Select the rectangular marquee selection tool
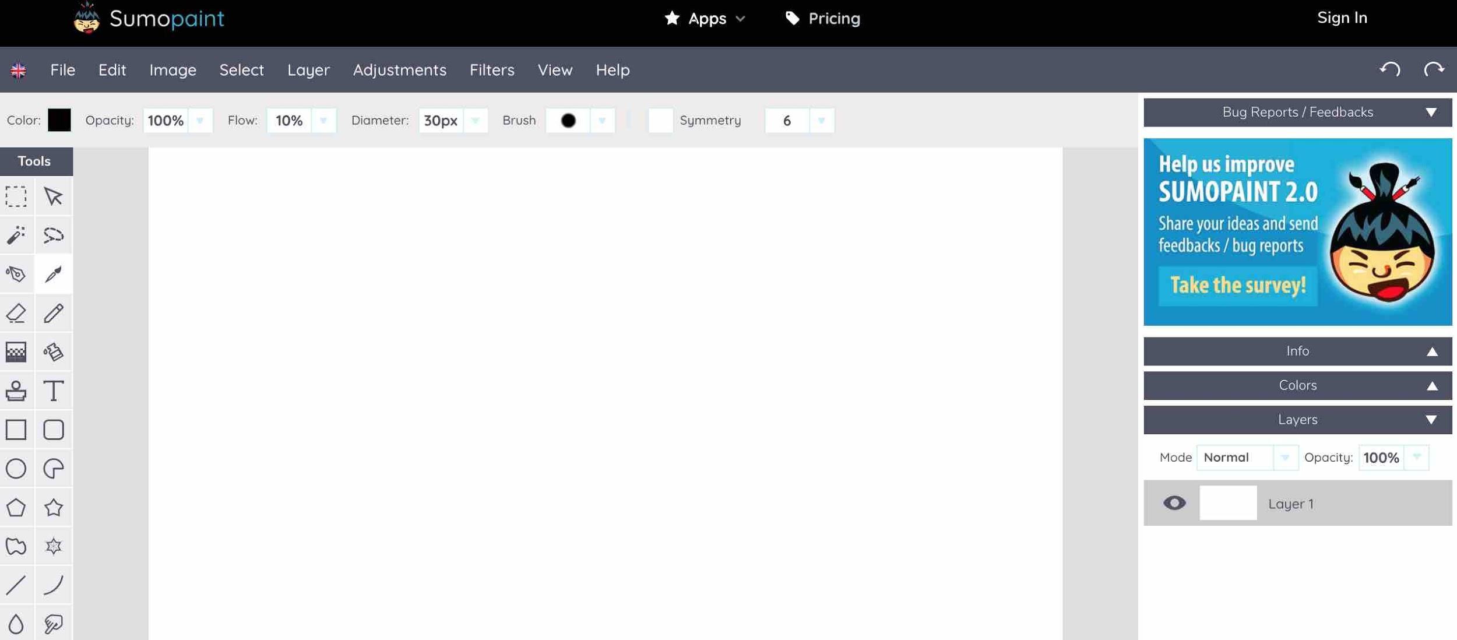This screenshot has height=640, width=1457. click(x=16, y=196)
